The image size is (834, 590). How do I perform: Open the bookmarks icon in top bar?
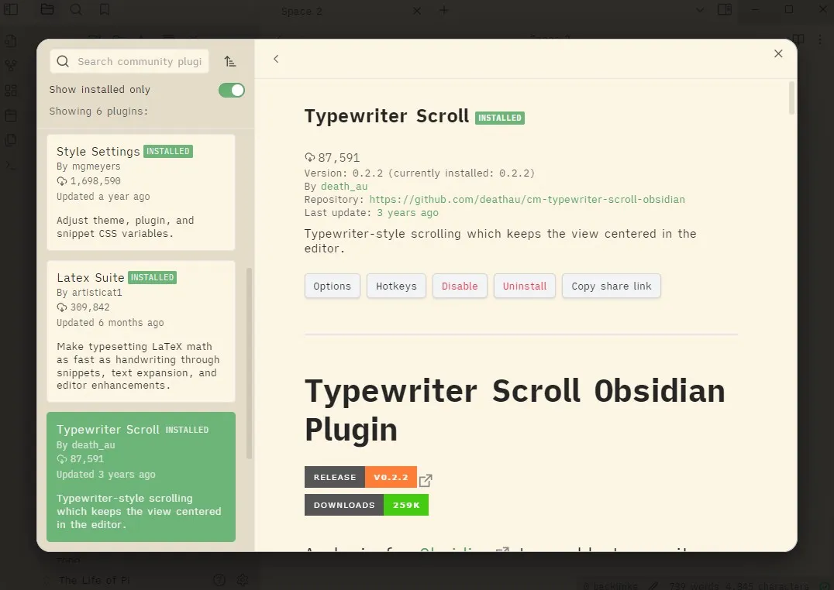[x=104, y=10]
